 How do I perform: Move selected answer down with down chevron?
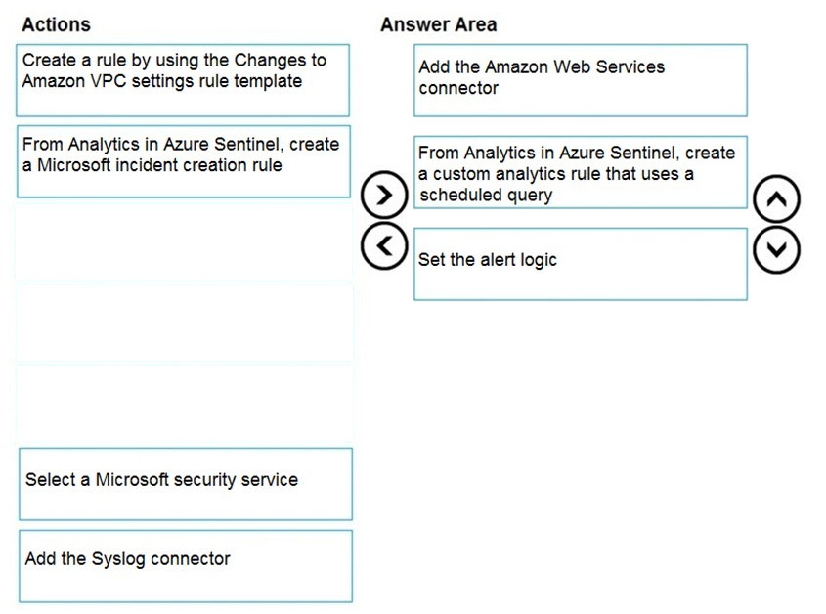[776, 250]
